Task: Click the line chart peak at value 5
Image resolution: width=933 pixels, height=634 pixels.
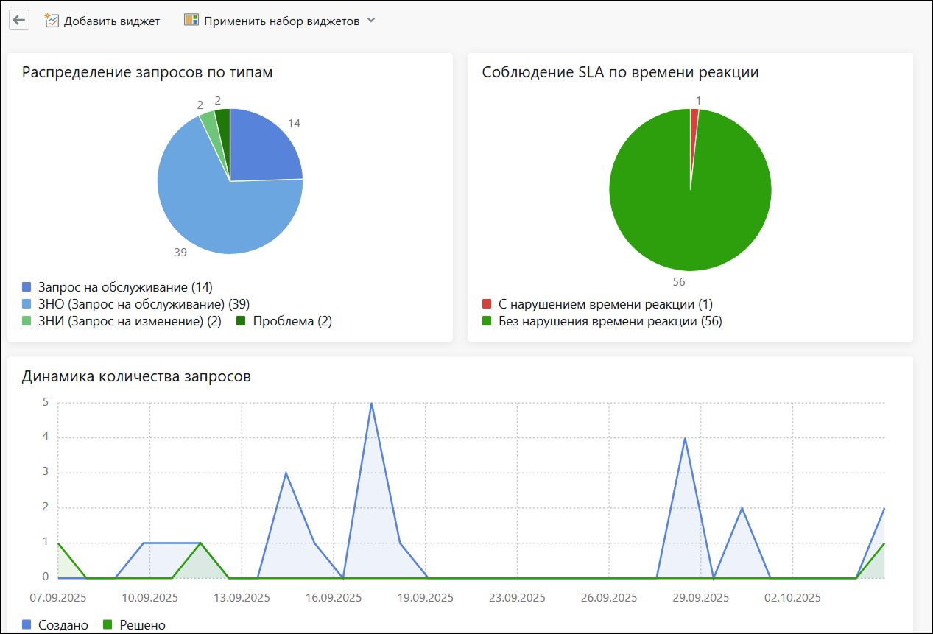Action: pyautogui.click(x=371, y=404)
